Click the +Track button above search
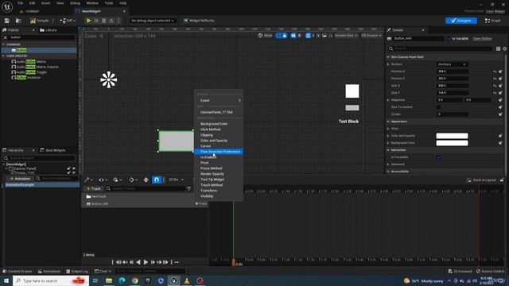Screen dimensions: 509x286 click(94, 188)
